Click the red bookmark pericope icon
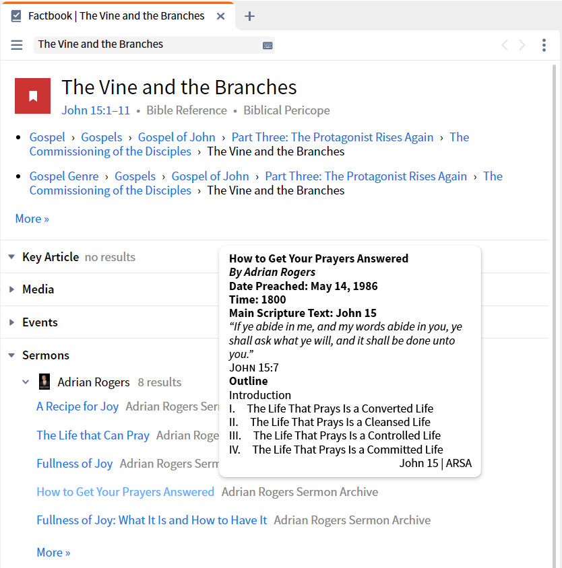Viewport: 562px width, 568px height. pyautogui.click(x=32, y=96)
